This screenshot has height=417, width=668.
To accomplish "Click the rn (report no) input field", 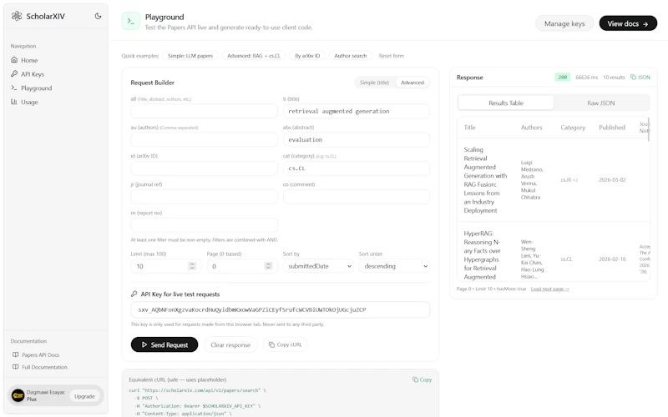I will [204, 225].
